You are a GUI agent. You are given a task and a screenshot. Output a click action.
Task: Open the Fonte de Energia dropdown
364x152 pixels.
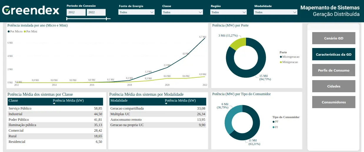click(x=136, y=12)
